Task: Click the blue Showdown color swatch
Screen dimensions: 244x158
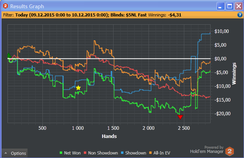Action: (122, 153)
